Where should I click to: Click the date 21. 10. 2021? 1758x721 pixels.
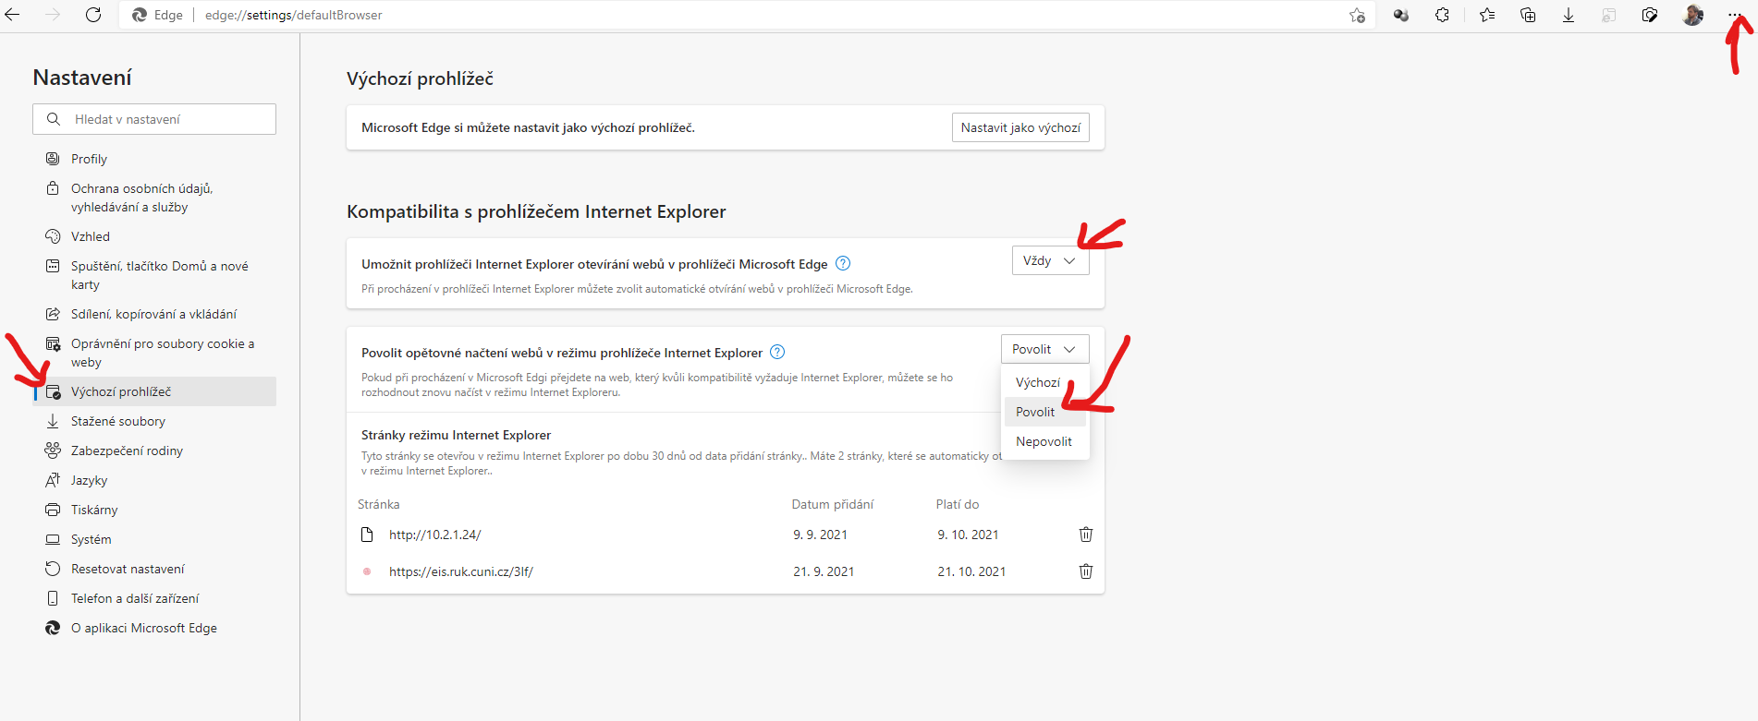pyautogui.click(x=971, y=571)
